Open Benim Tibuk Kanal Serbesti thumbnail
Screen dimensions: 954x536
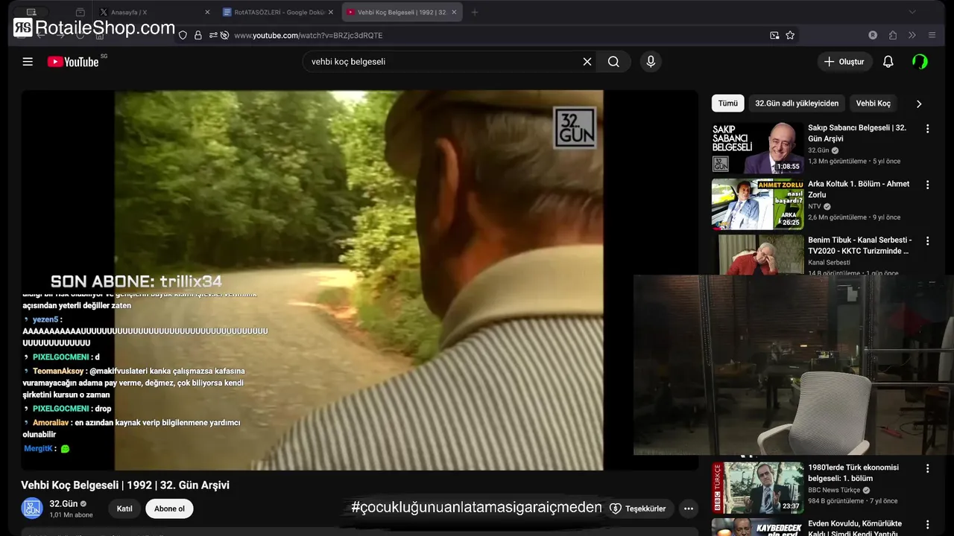[757, 255]
